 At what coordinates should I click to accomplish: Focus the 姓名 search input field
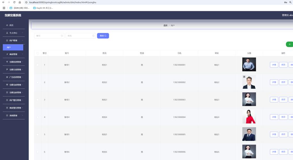pyautogui.click(x=81, y=36)
